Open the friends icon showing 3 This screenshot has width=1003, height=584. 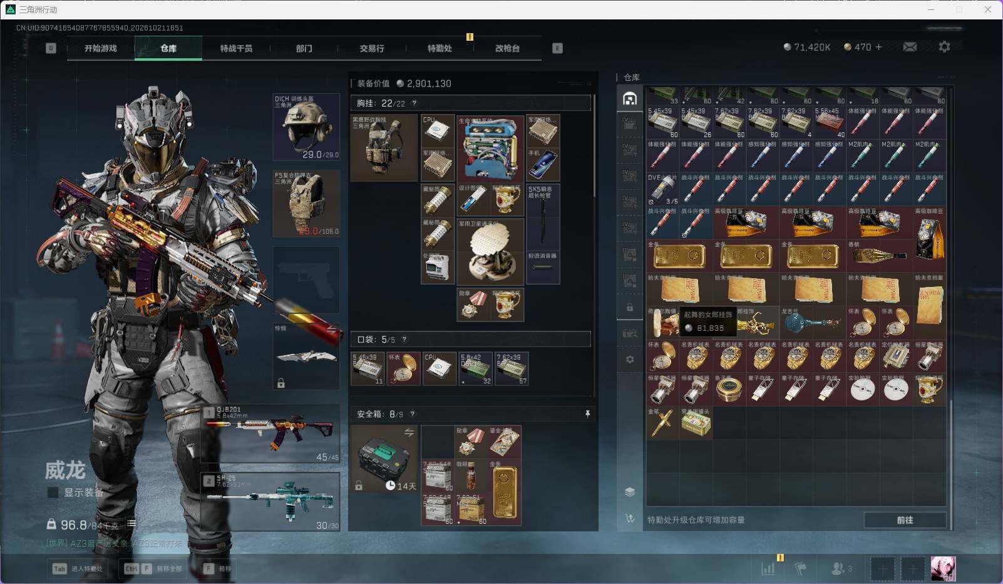(x=841, y=568)
